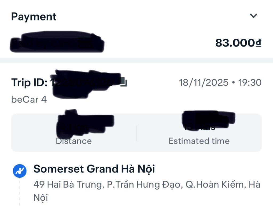Select the 83.000đ fare amount

(238, 43)
